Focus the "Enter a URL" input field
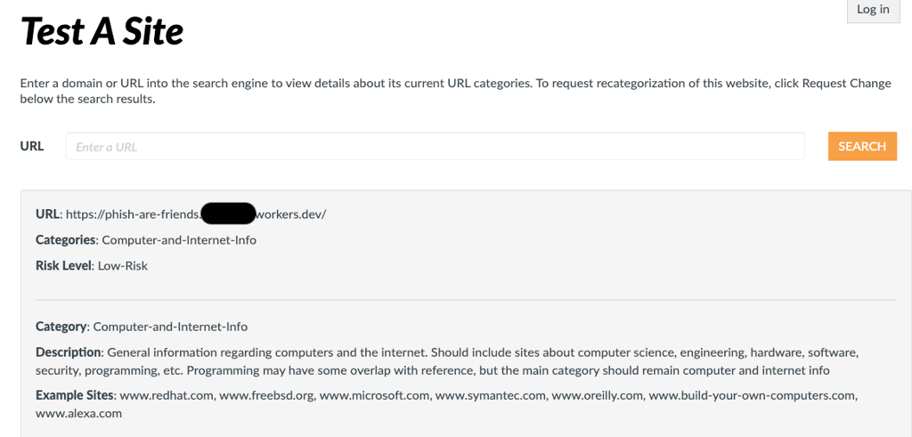This screenshot has width=912, height=437. coord(435,147)
